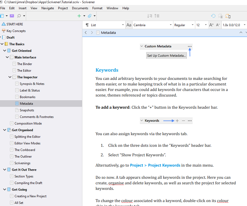247x206 pixels.
Task: Collapse The Inspector folder in binder
Action: (x=10, y=77)
